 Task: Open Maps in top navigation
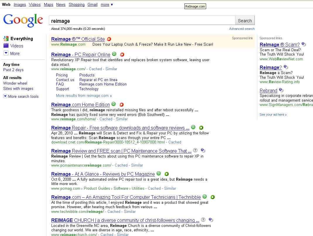coord(49,5)
